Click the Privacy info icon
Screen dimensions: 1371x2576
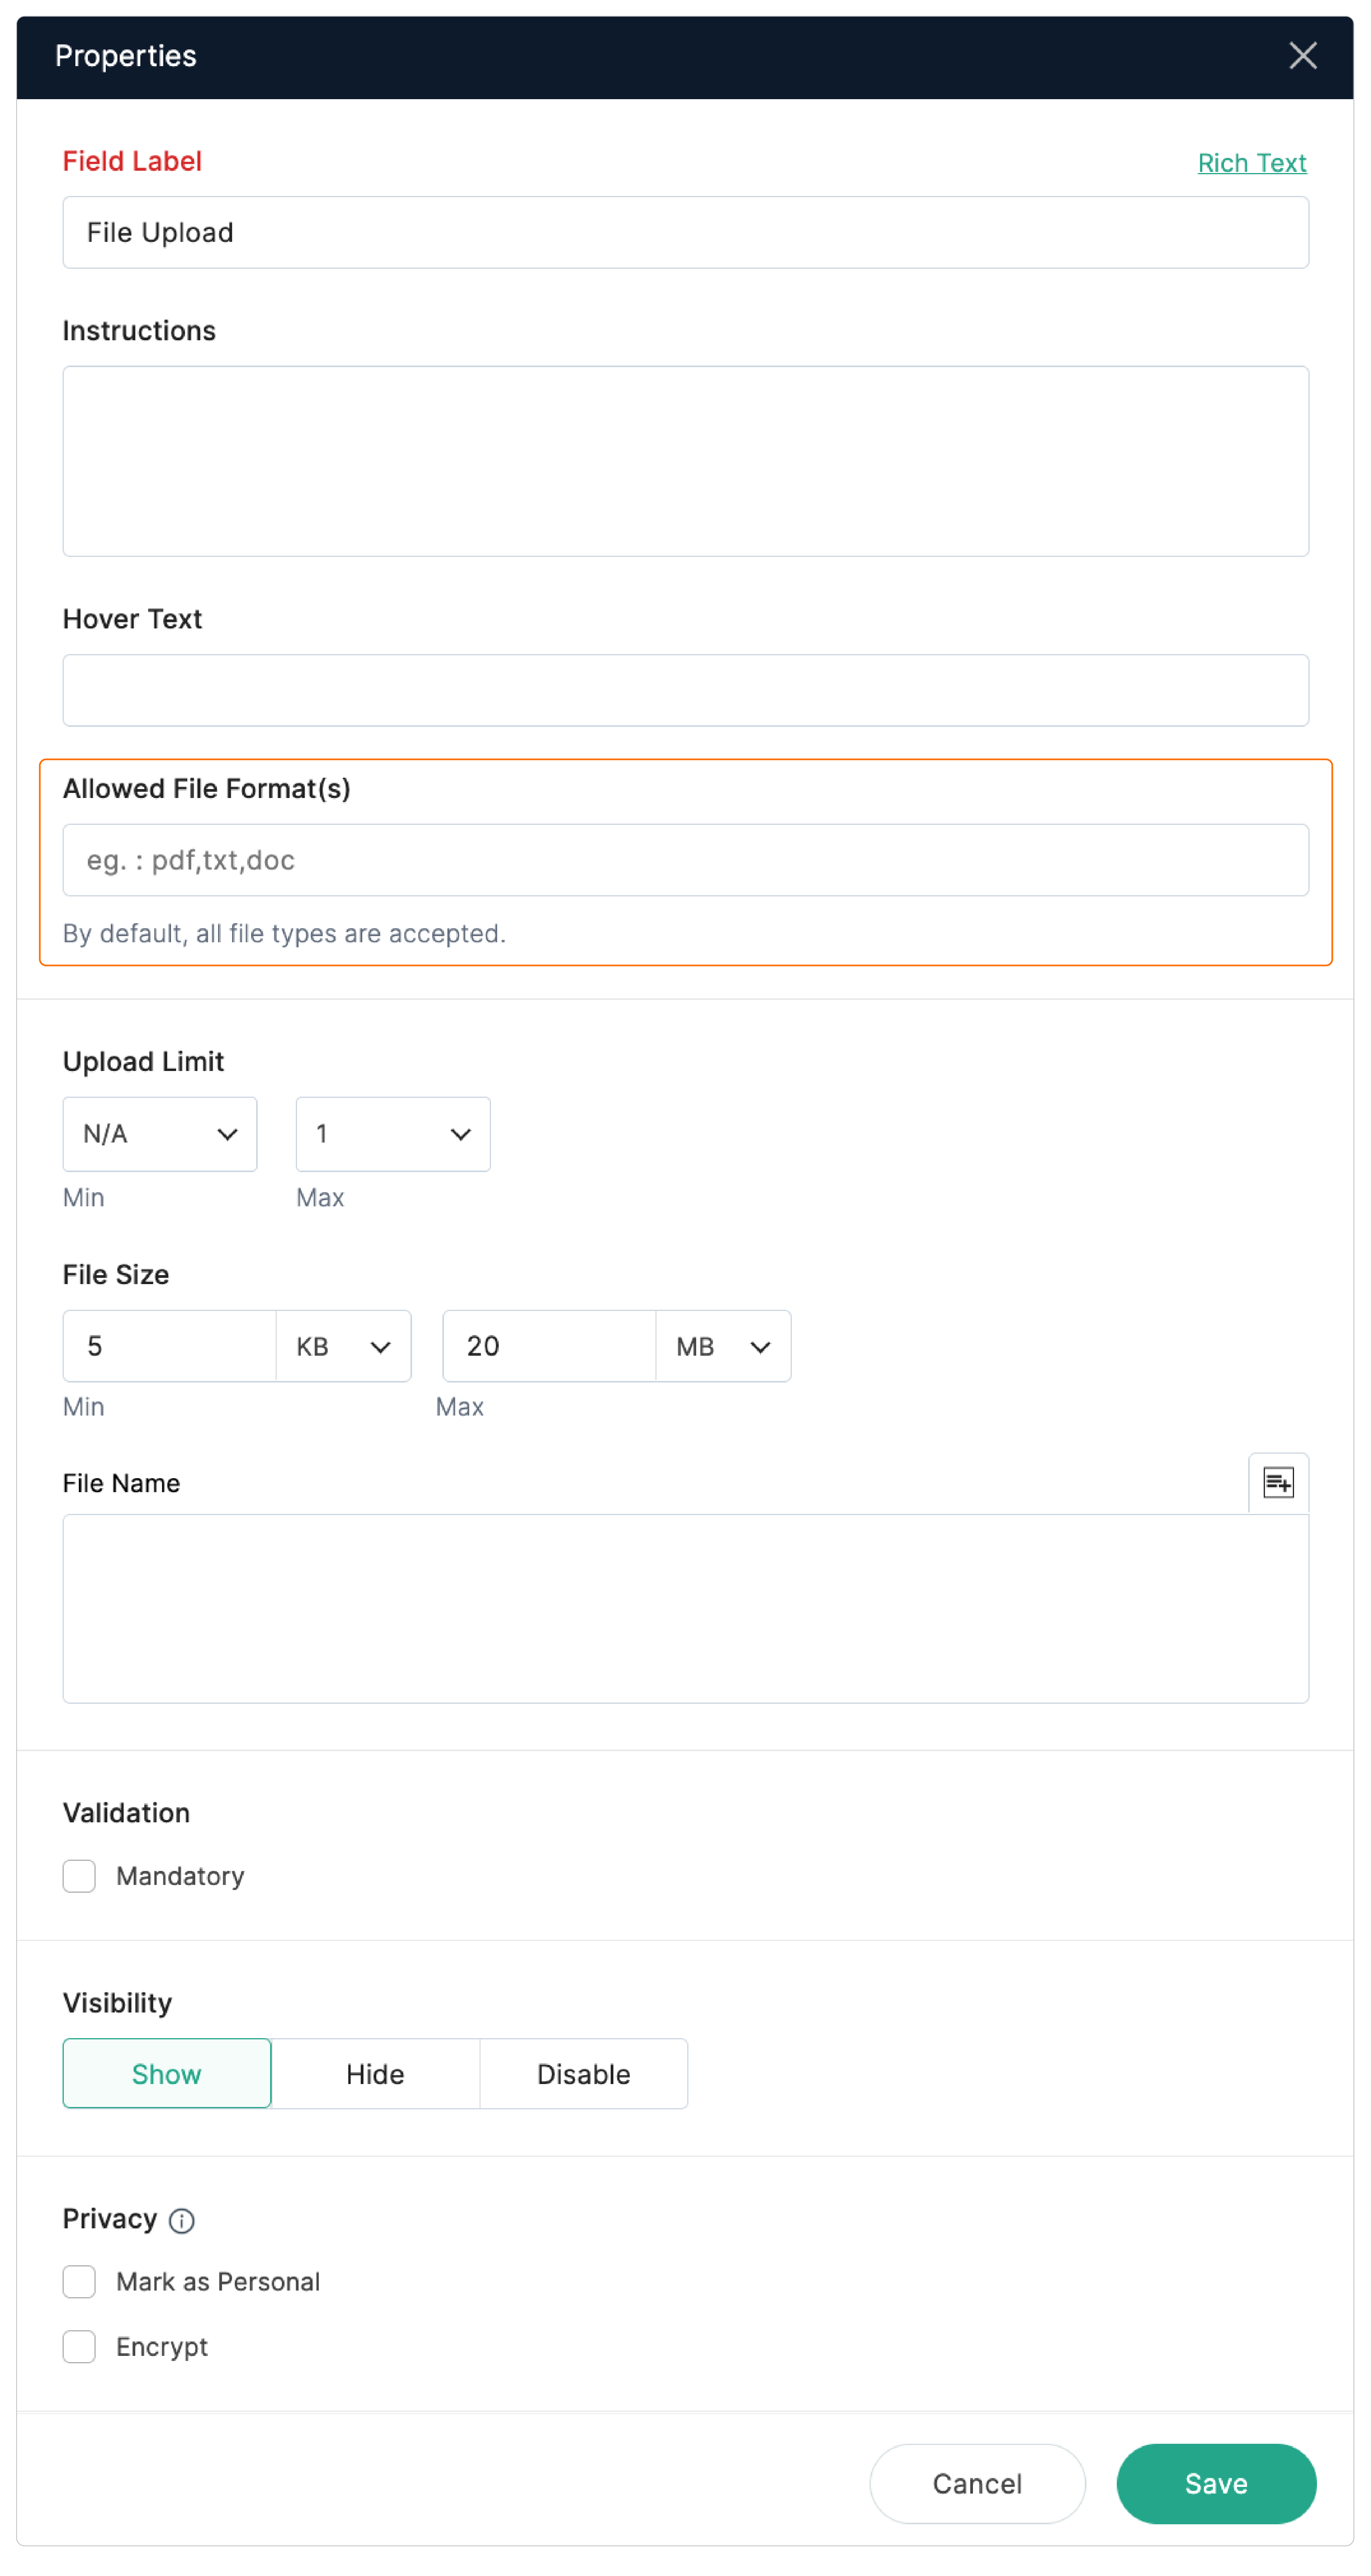click(182, 2221)
